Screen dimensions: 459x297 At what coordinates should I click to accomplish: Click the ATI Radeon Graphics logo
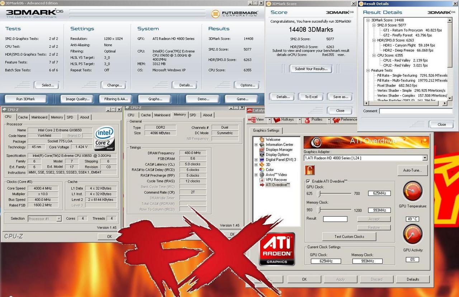point(277,249)
